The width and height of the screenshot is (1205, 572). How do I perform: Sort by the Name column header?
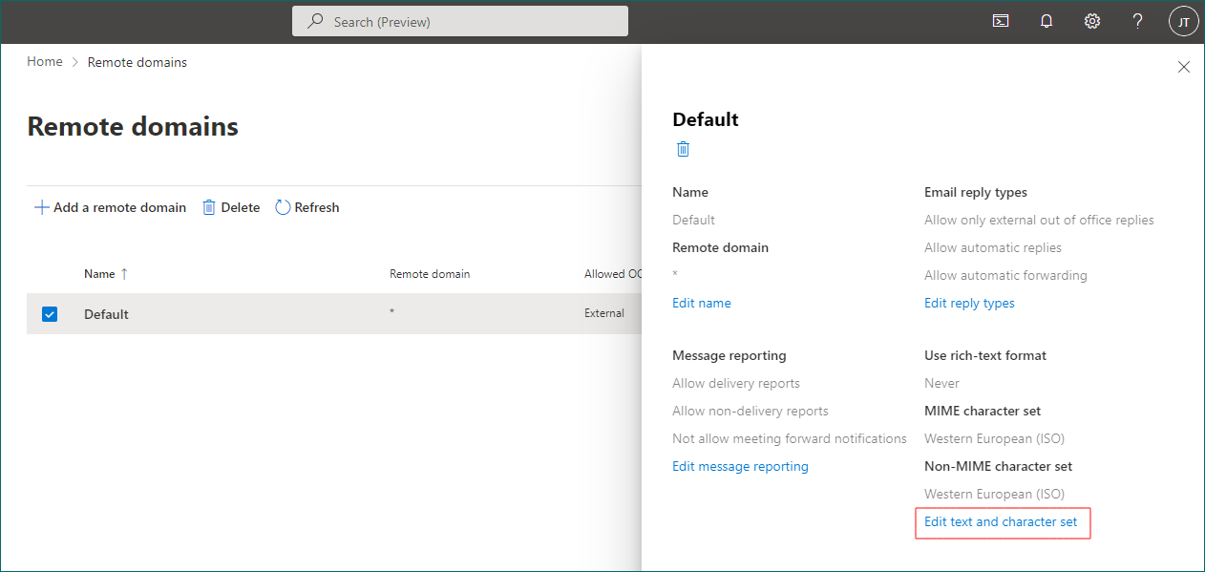point(99,274)
